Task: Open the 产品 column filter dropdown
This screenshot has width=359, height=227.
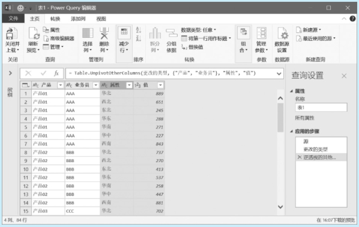Action: [x=60, y=85]
